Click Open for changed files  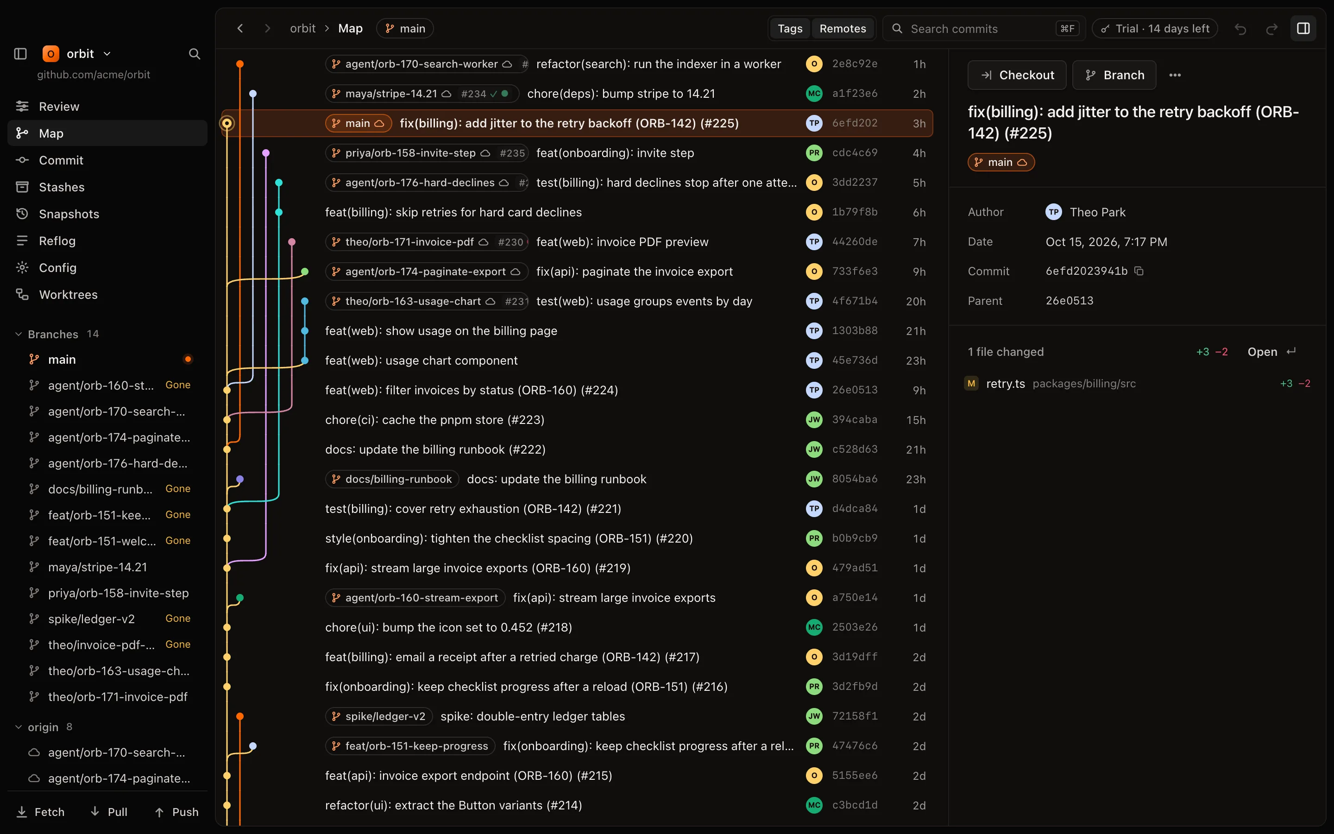[1271, 352]
